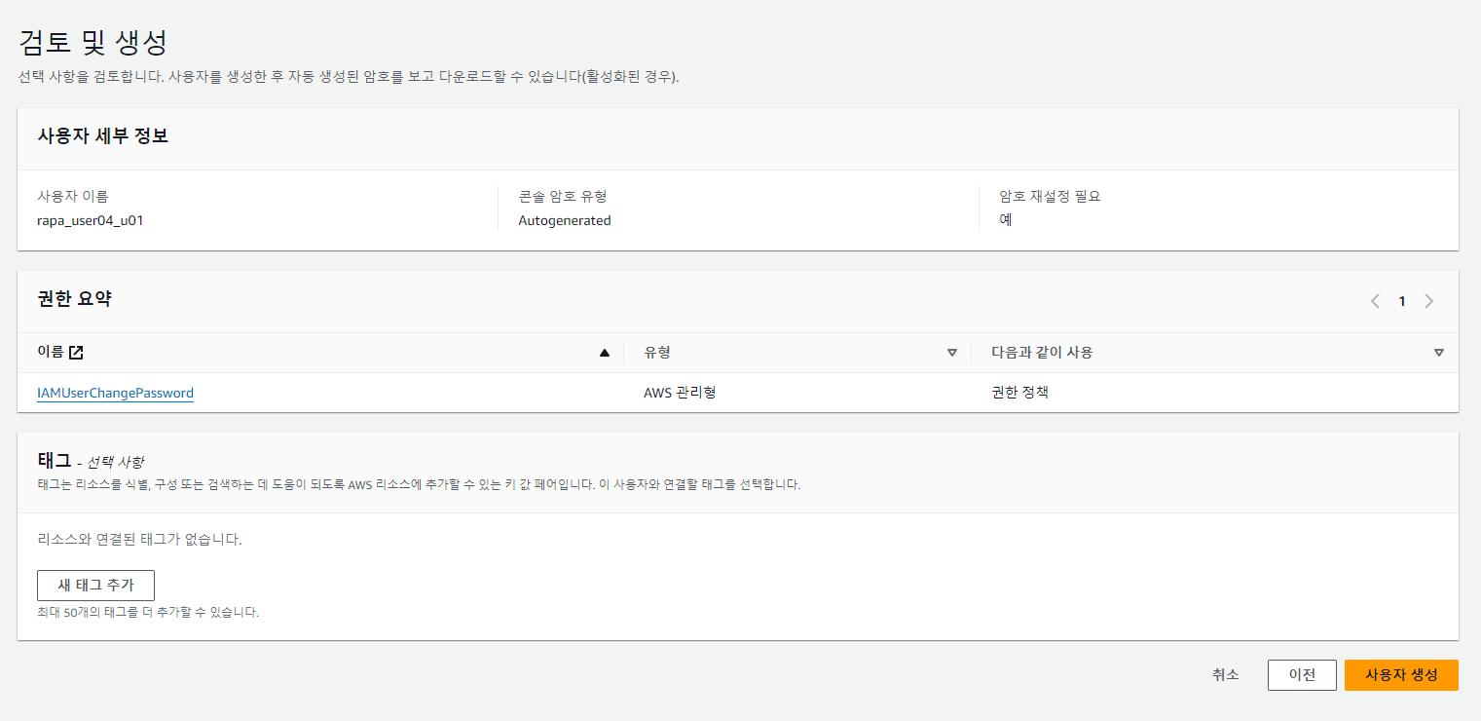1481x721 pixels.
Task: Click the 암호 재설정 필요 value 예
Action: tap(1006, 220)
